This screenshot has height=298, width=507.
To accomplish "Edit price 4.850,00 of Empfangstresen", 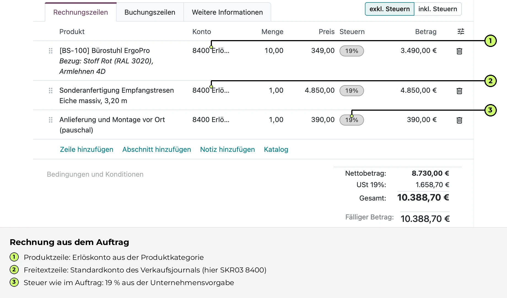I will click(x=320, y=90).
